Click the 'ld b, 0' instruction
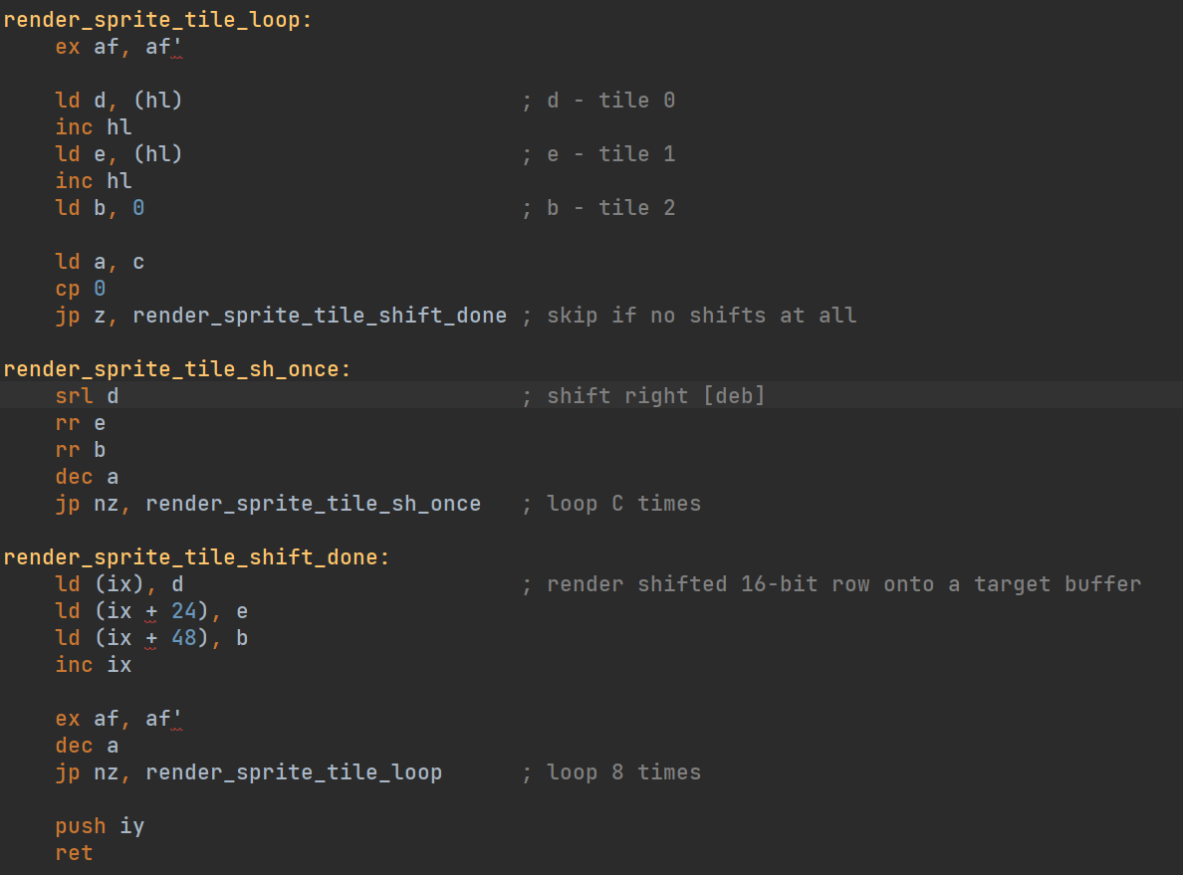Image resolution: width=1183 pixels, height=875 pixels. [100, 208]
